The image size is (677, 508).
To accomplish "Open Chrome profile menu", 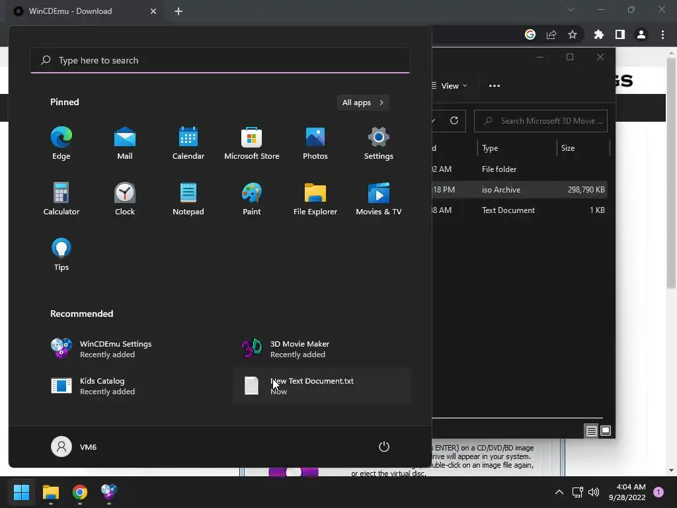I will (x=641, y=34).
